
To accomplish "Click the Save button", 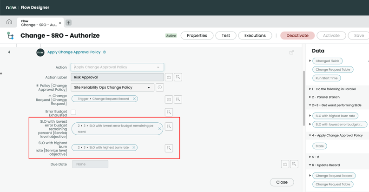I will [x=359, y=35].
